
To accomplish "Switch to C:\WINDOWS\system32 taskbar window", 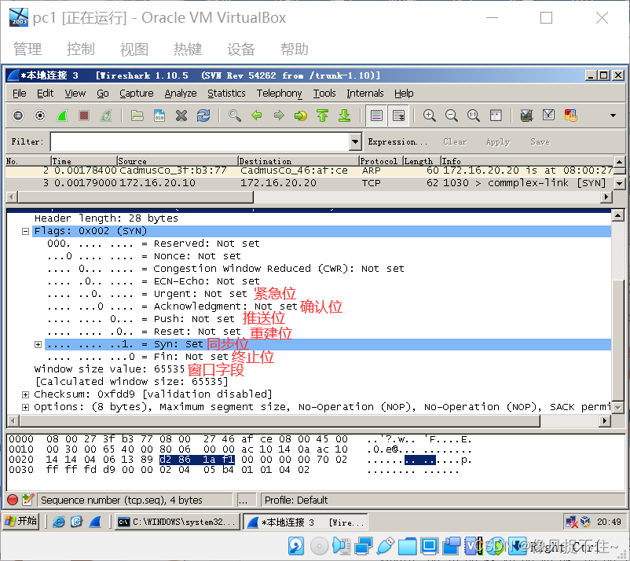I will click(x=178, y=522).
